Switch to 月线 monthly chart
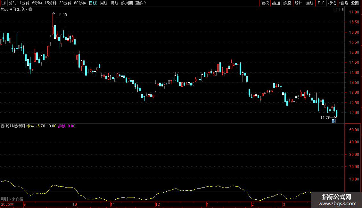Viewport: 362px width, 208px height. click(x=114, y=3)
